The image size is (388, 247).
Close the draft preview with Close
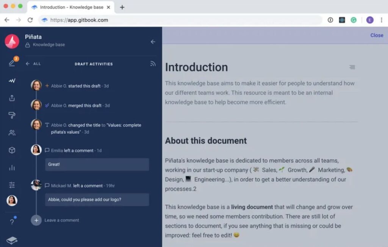pyautogui.click(x=377, y=35)
